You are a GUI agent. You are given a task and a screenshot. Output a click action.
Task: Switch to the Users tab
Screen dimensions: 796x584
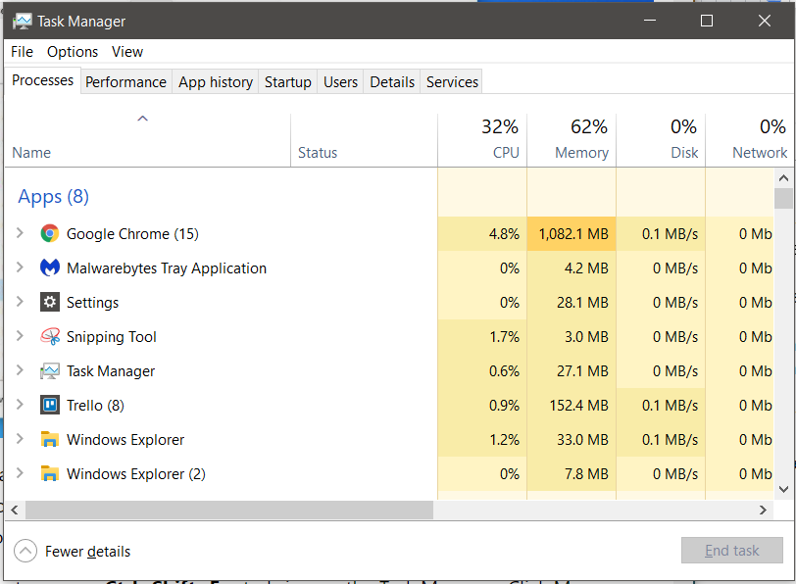[340, 82]
